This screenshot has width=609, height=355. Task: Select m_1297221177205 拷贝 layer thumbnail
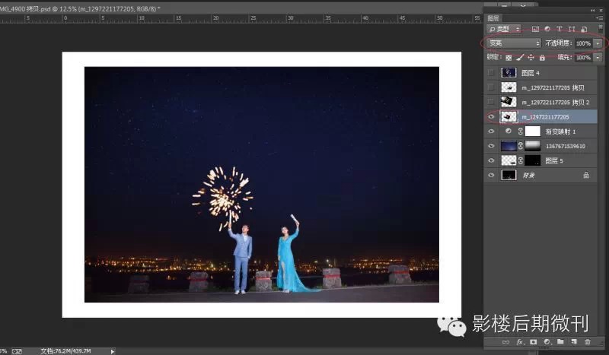coord(509,87)
